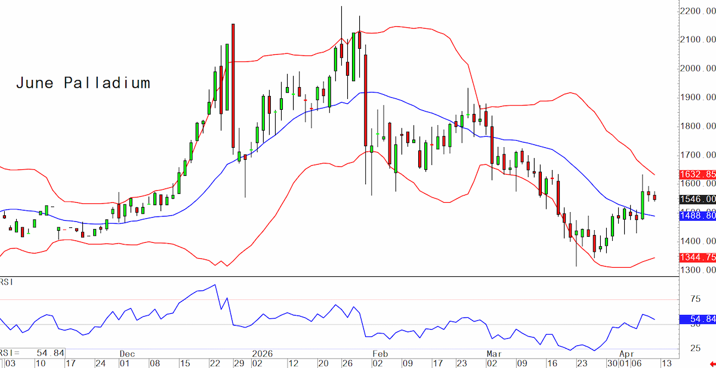Click the 1300.00 price axis label
This screenshot has width=716, height=368.
698,270
